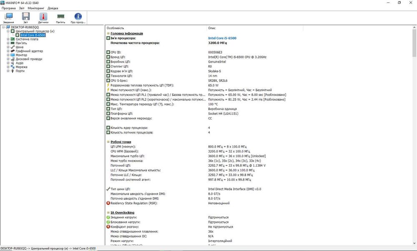The width and height of the screenshot is (417, 251).
Task: Click the chip icon beside CPU ID
Action: pos(108,53)
